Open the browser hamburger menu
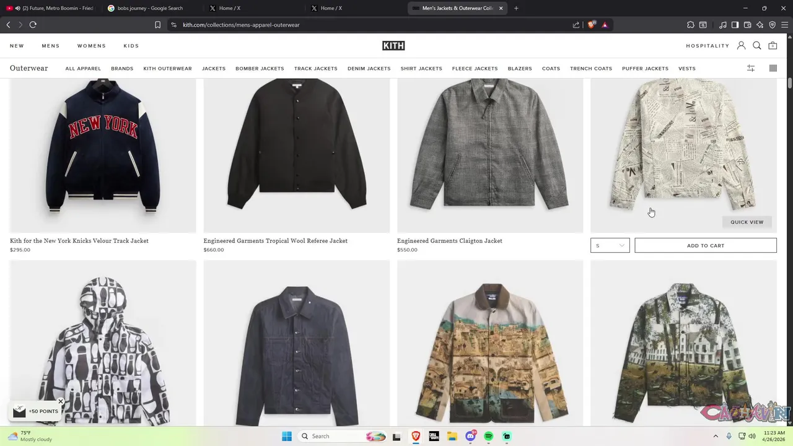The height and width of the screenshot is (446, 793). click(784, 25)
